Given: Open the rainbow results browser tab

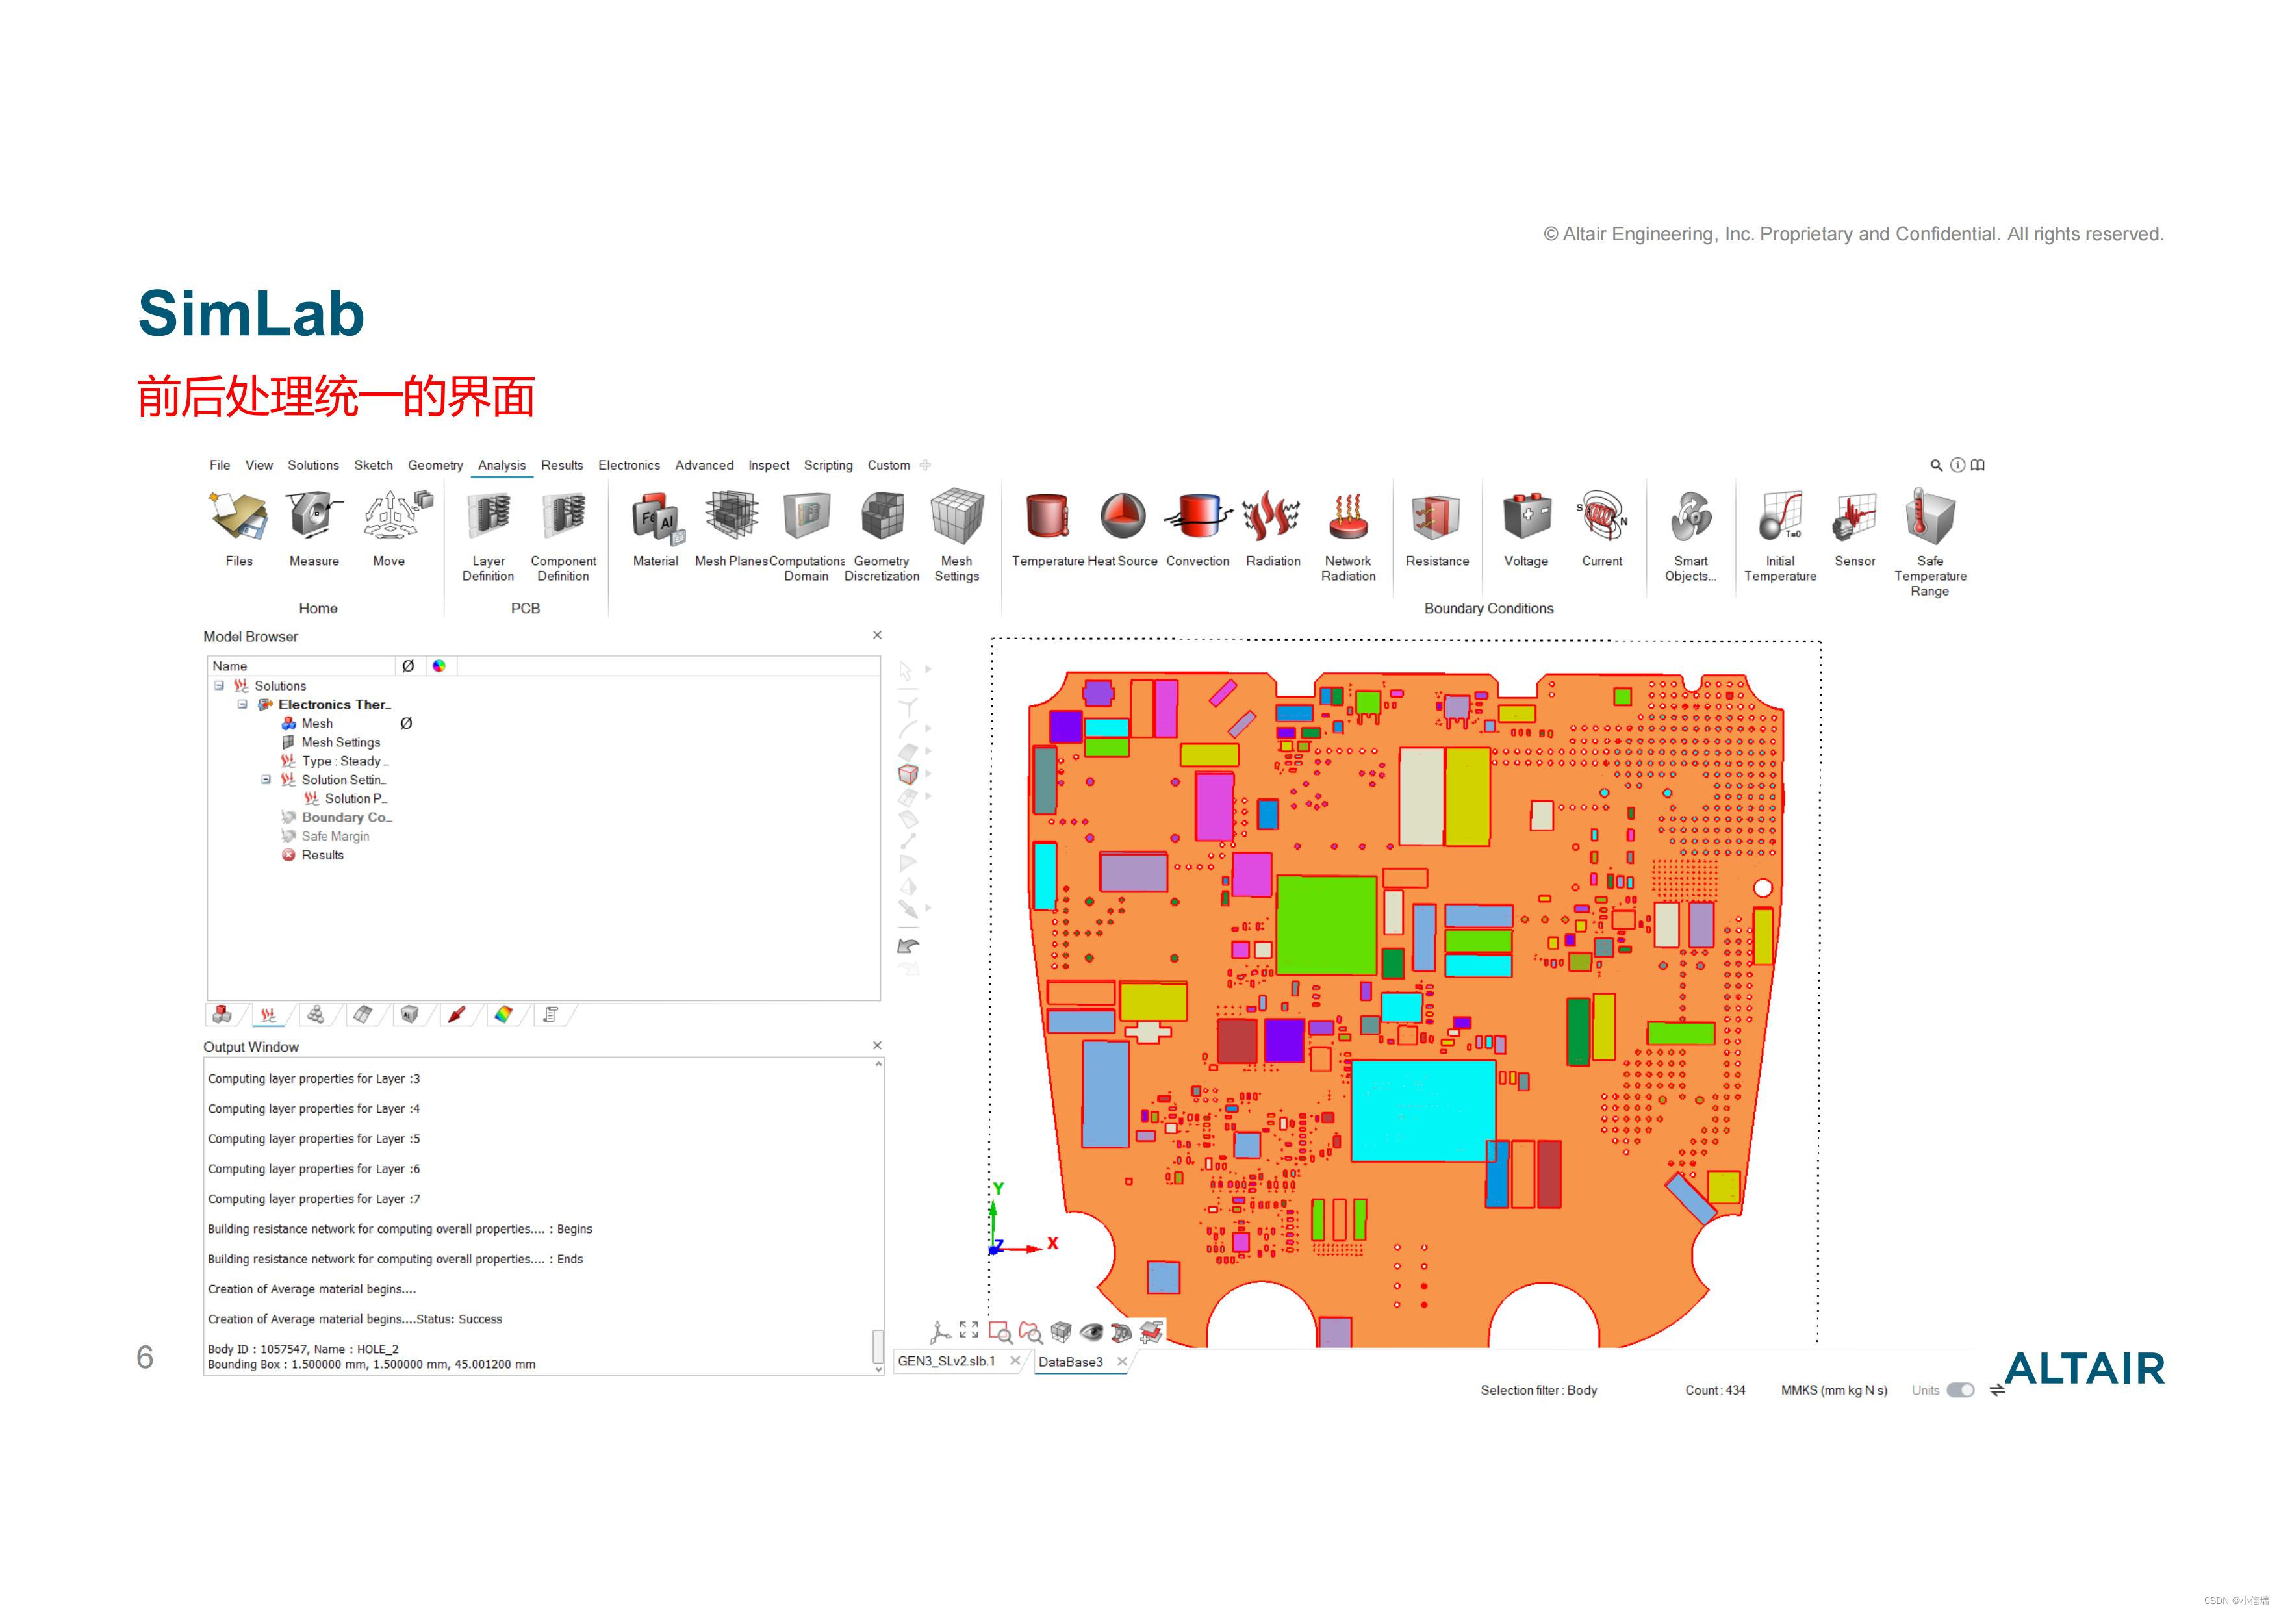Looking at the screenshot, I should [504, 1015].
